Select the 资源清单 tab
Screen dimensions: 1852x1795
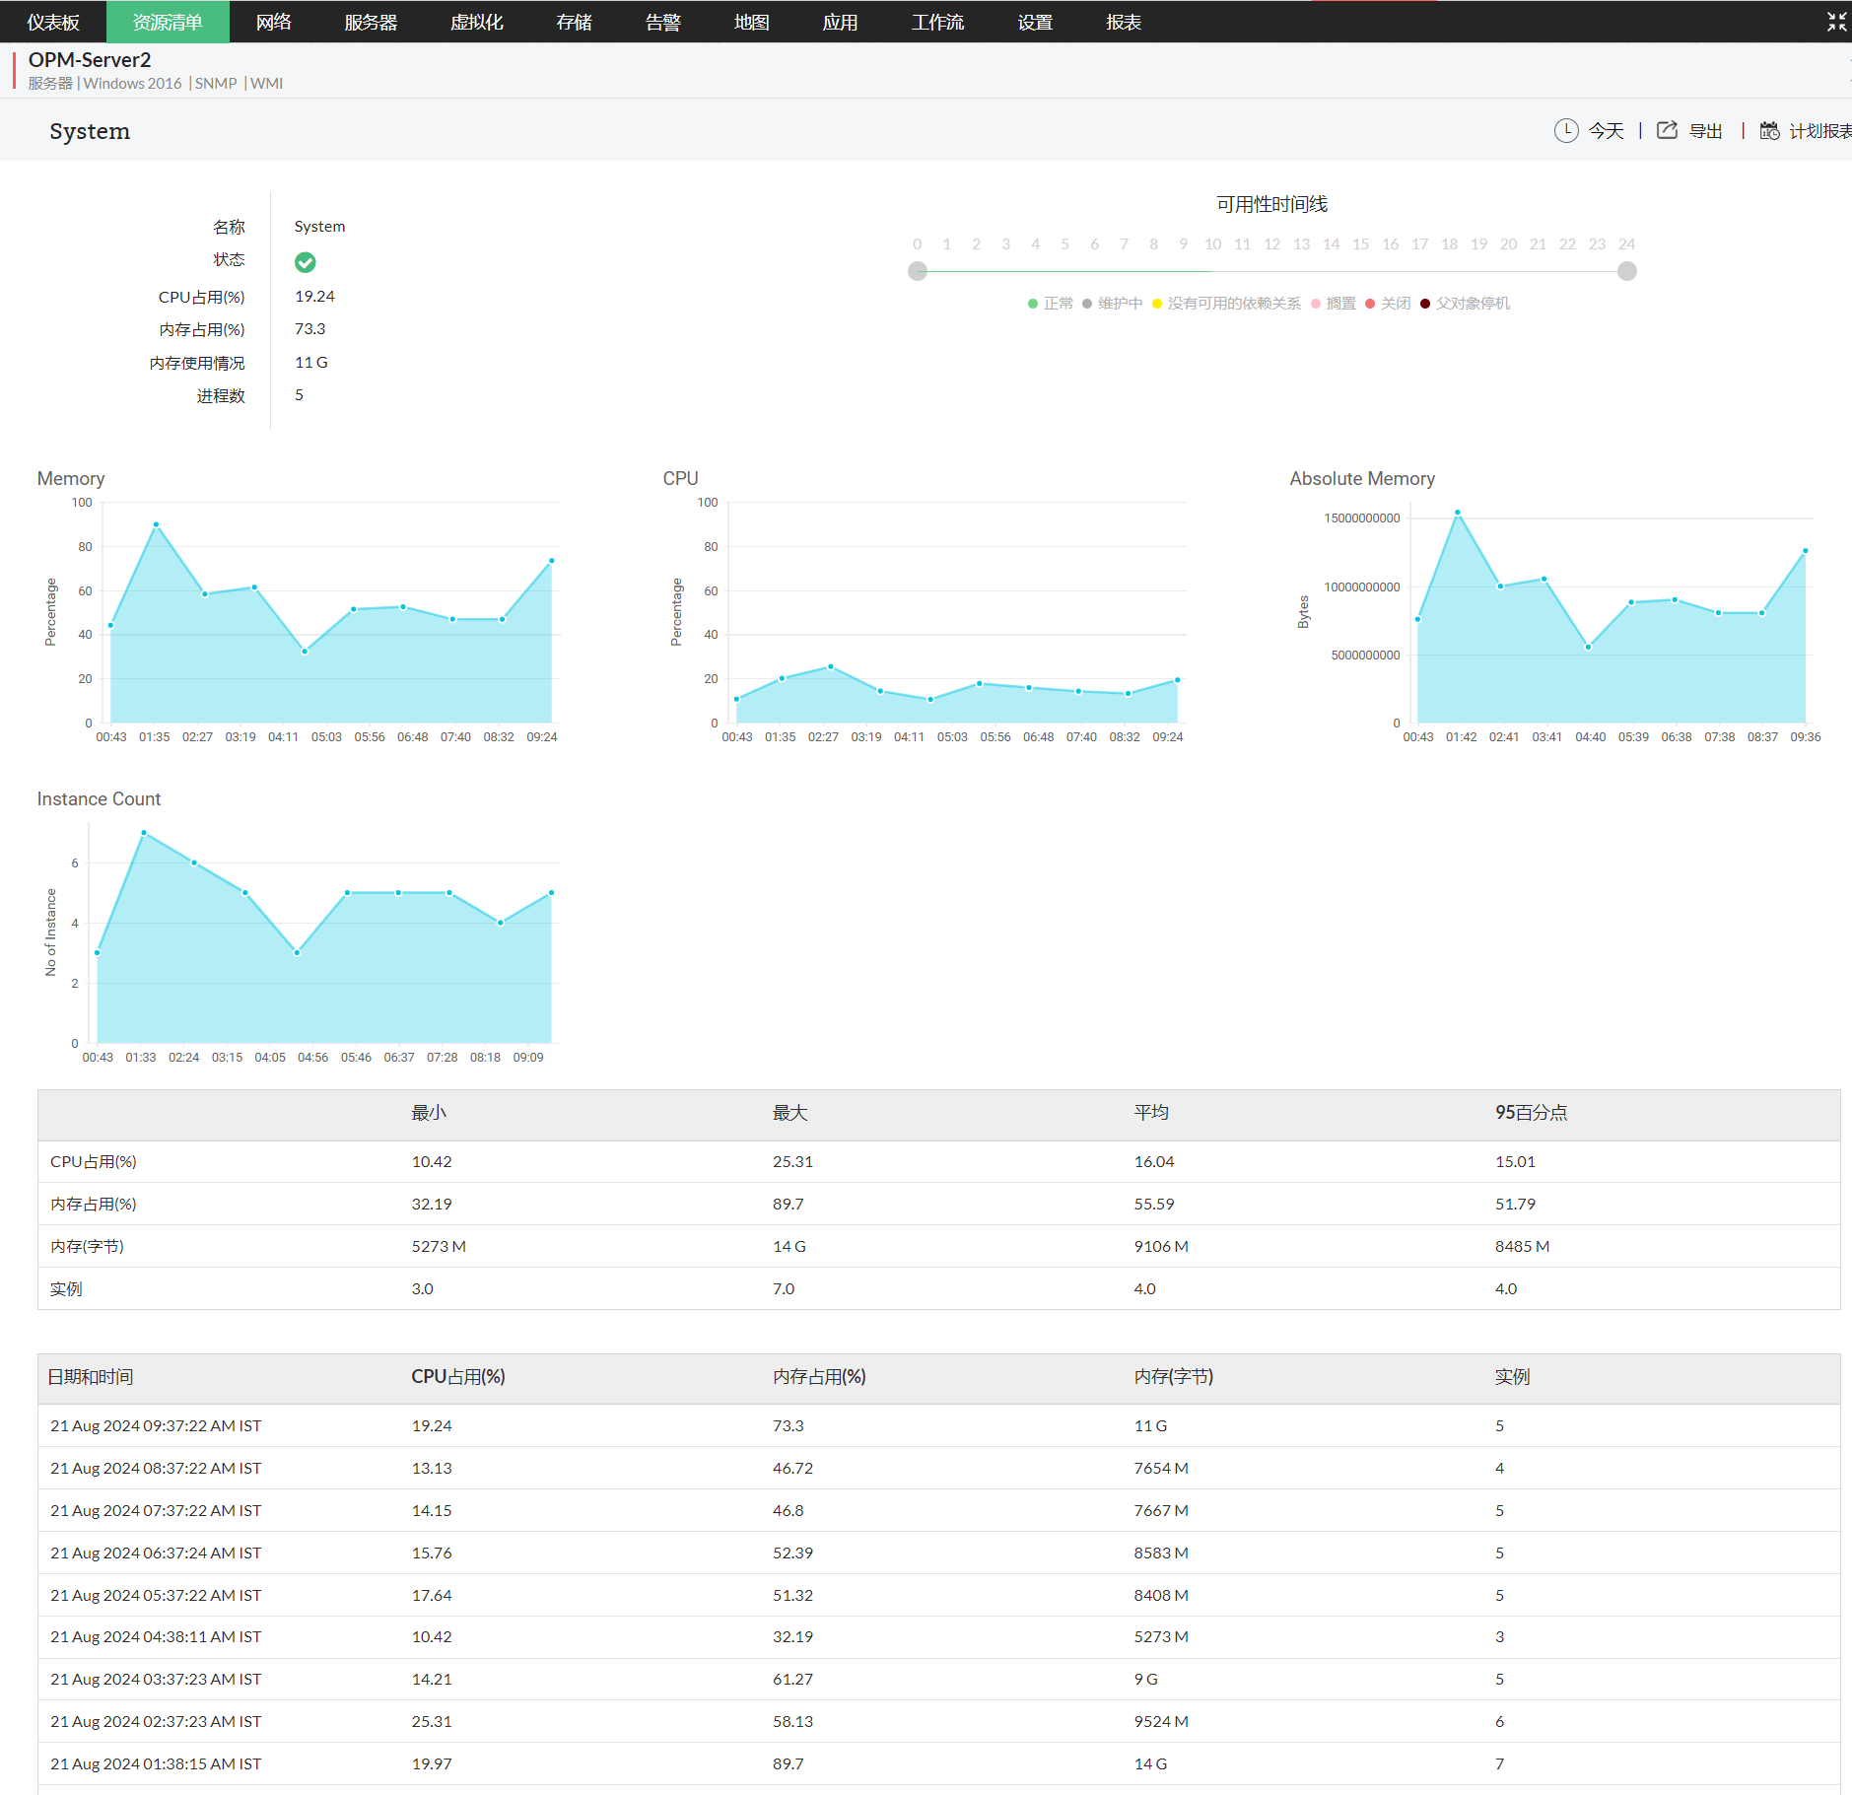tap(168, 22)
